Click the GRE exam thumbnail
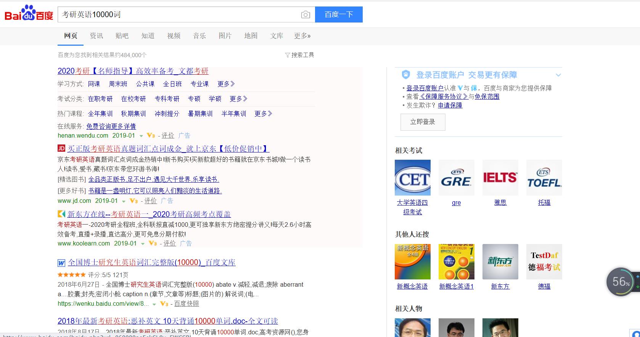640x337 pixels. pos(457,178)
